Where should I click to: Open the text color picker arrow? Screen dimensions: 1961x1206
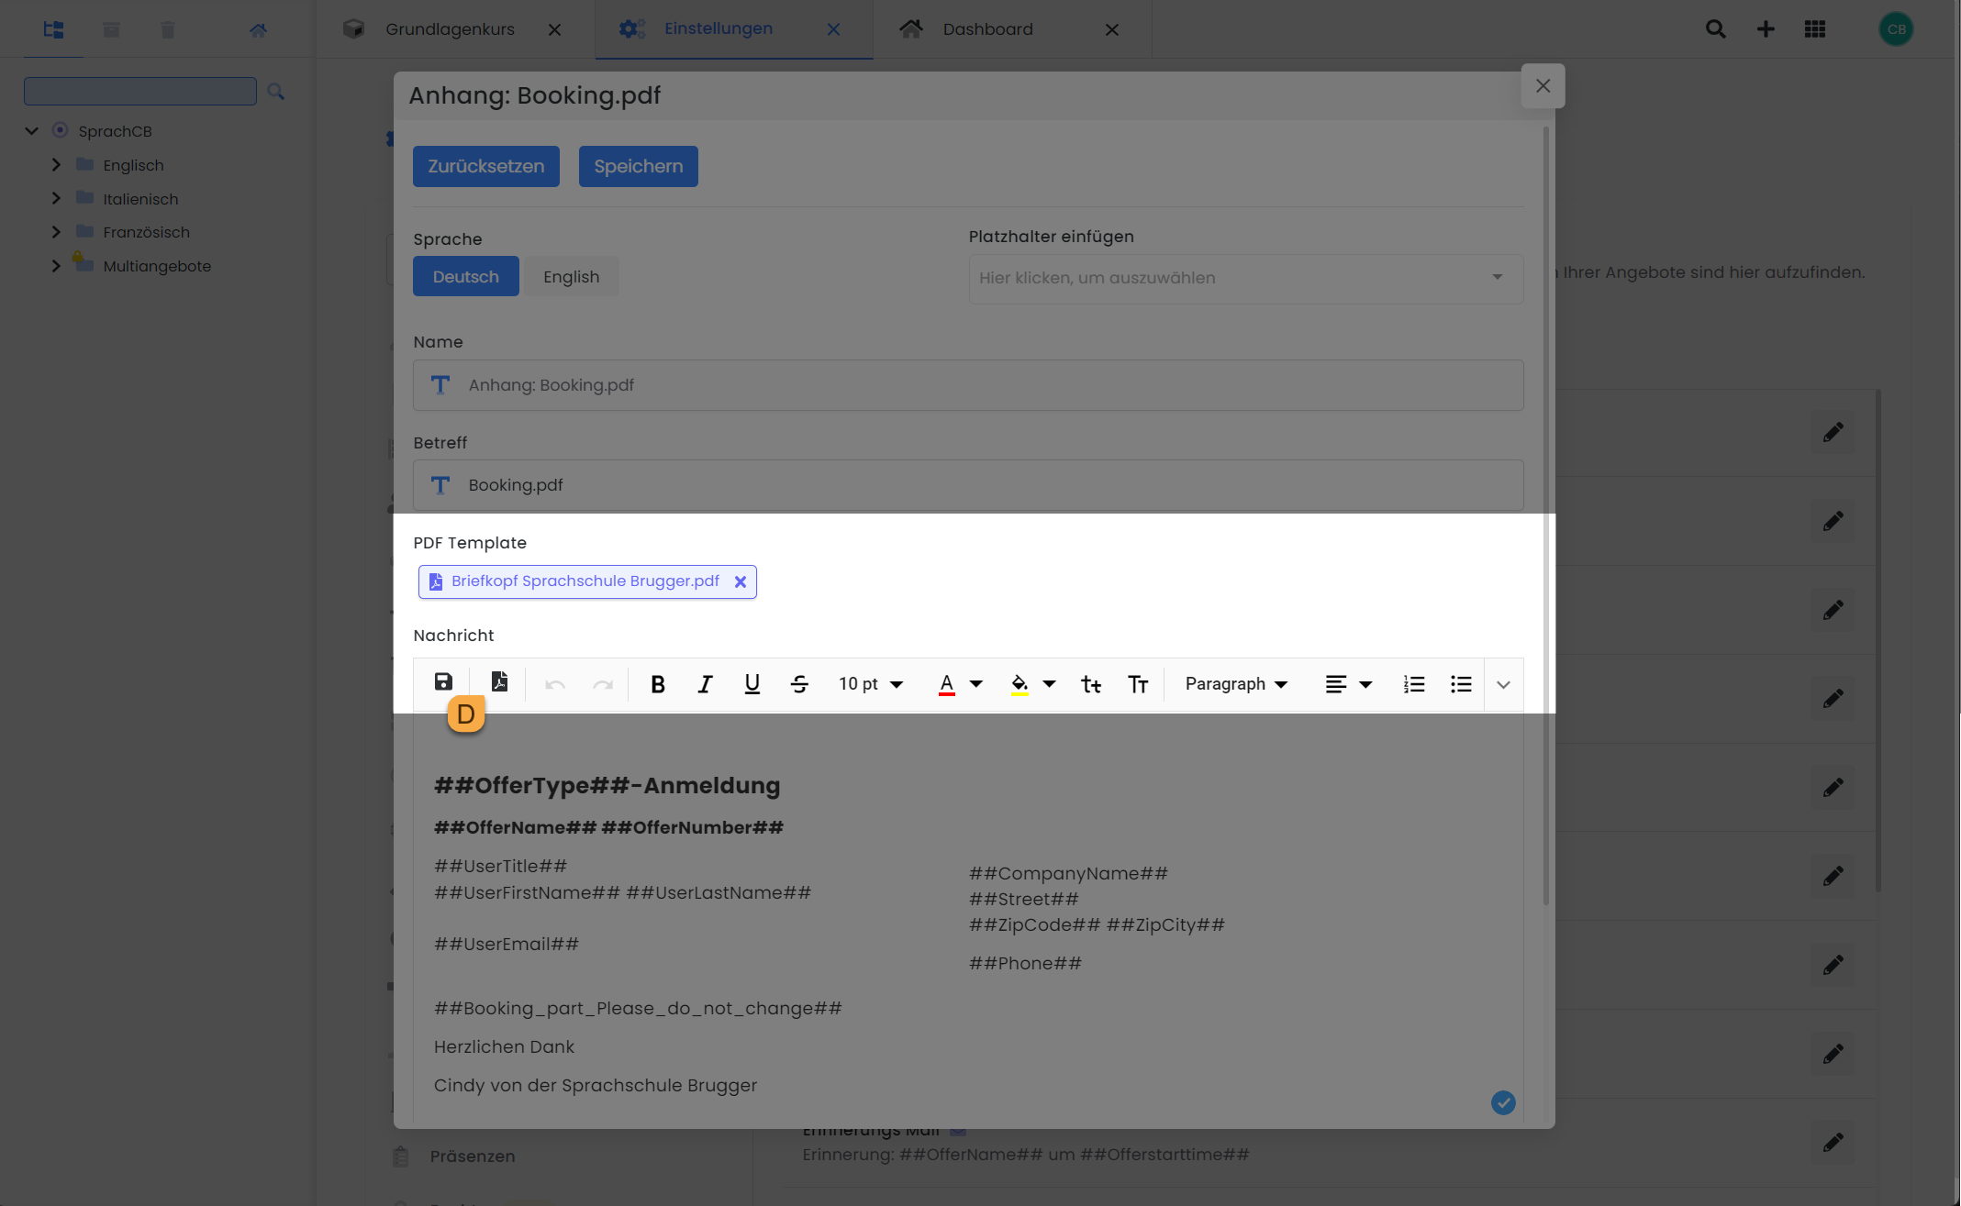click(976, 684)
